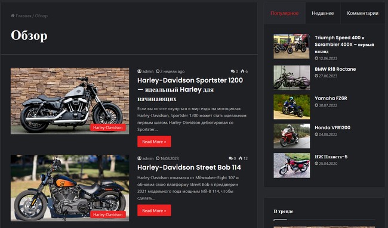The width and height of the screenshot is (388, 228).
Task: Click the flame views icon on Sportster post
Action: (x=242, y=71)
